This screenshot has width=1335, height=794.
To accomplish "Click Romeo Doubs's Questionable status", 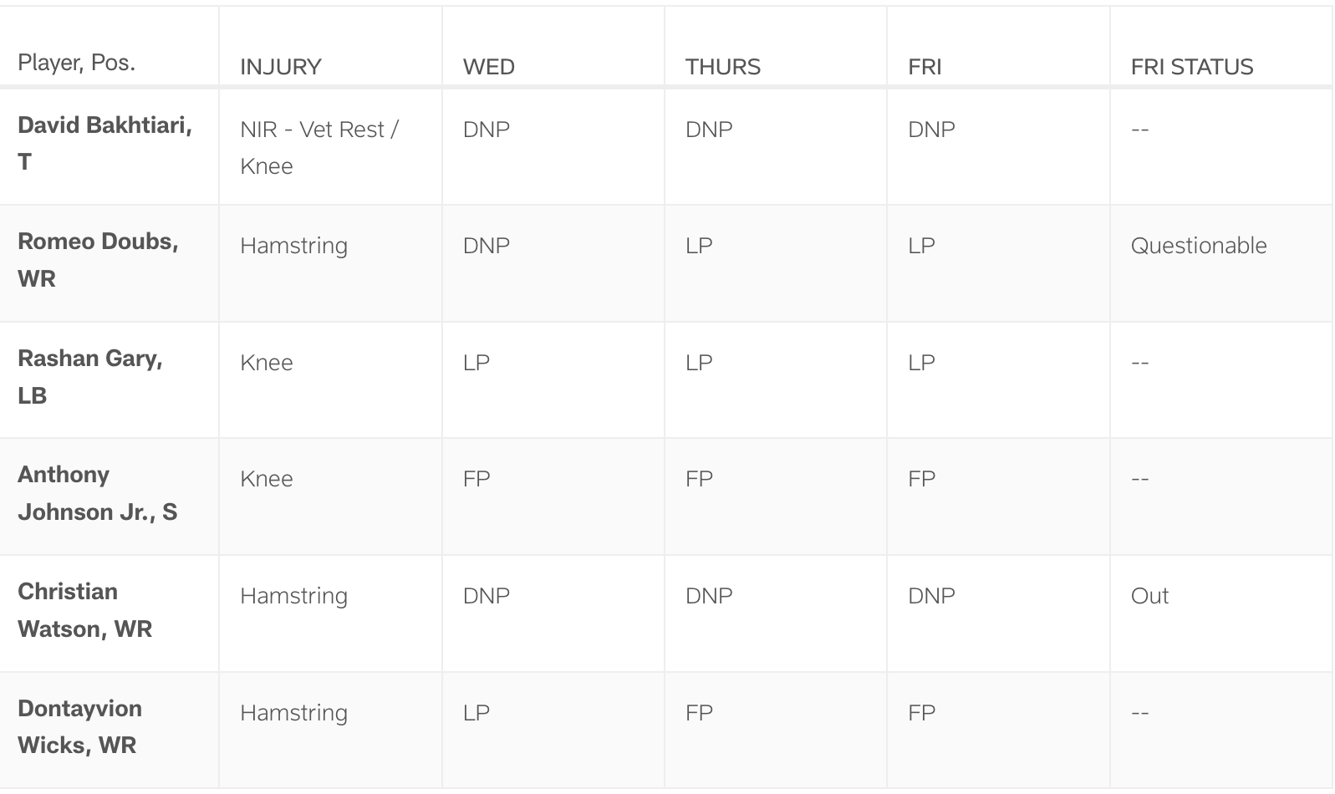I will [x=1199, y=246].
